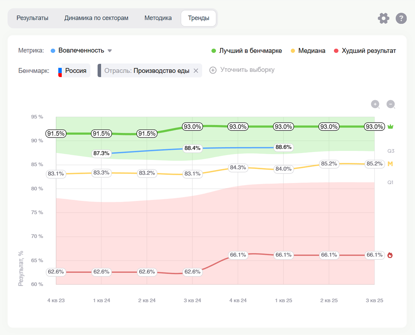Open the Динамика по секторам tab

(x=96, y=18)
